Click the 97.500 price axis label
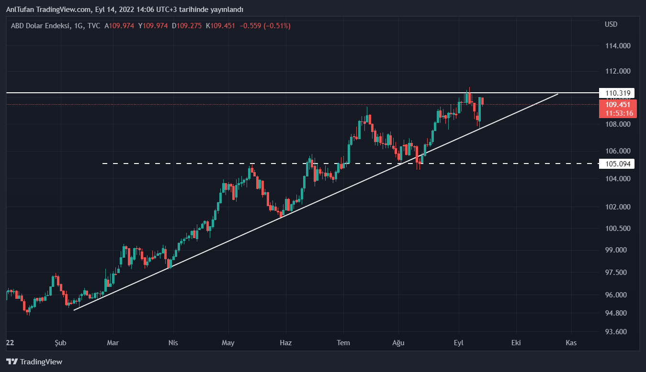 tap(616, 273)
